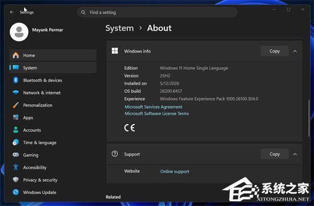Open the Home settings page
This screenshot has width=314, height=206.
point(53,55)
